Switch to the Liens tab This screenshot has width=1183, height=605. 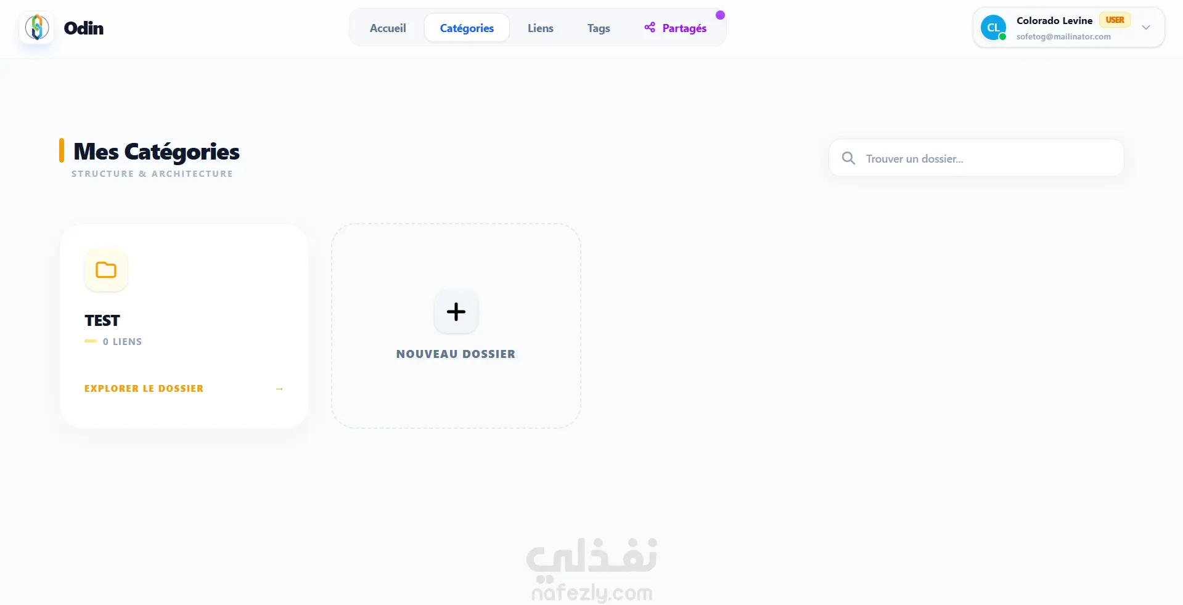[x=541, y=28]
